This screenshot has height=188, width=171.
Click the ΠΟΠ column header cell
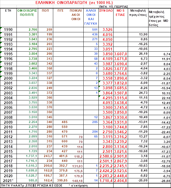(x=45, y=10)
